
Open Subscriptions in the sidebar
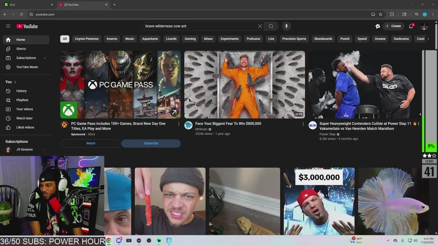pos(26,58)
